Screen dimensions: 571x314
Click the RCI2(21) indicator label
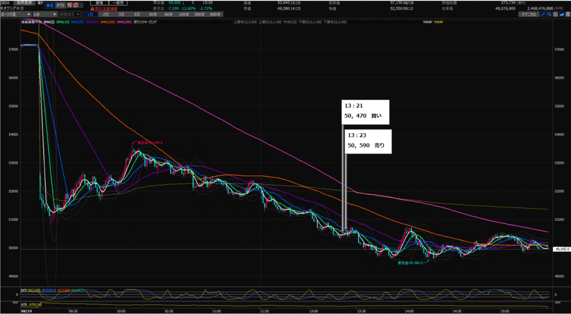pos(49,290)
